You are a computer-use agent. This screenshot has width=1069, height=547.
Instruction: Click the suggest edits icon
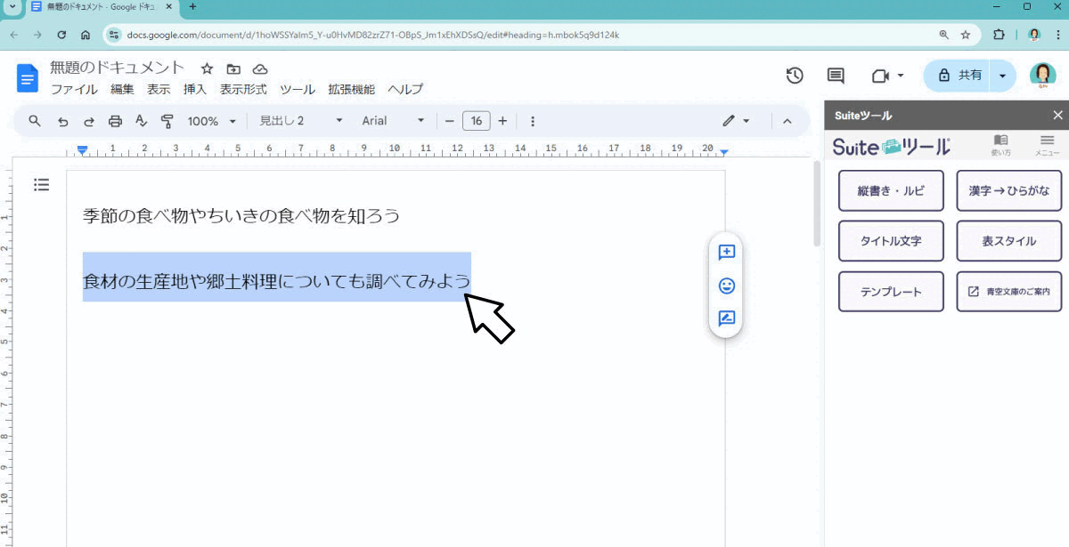click(727, 318)
